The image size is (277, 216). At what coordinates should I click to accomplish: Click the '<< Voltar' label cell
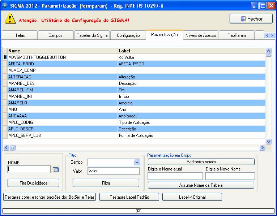pos(192,57)
